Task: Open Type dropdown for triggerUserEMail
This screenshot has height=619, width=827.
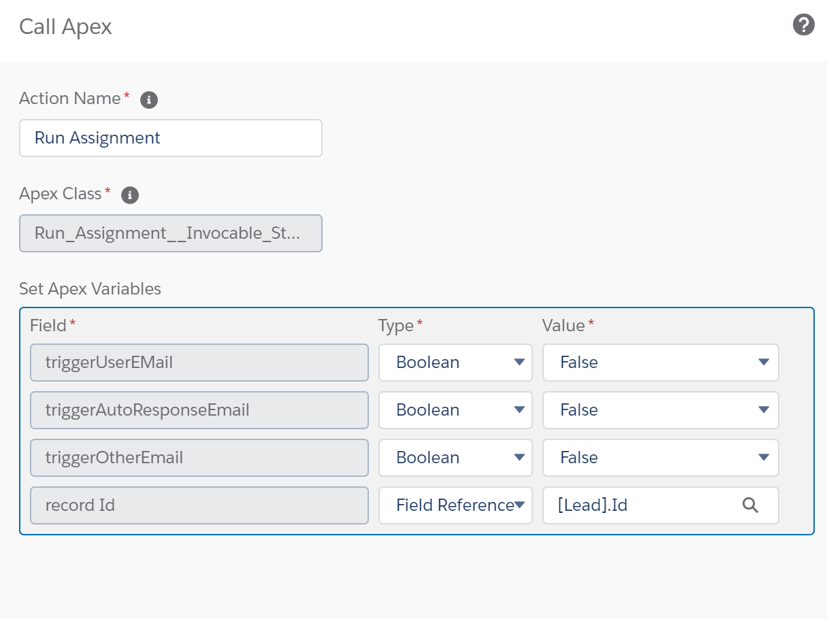Action: pyautogui.click(x=455, y=363)
